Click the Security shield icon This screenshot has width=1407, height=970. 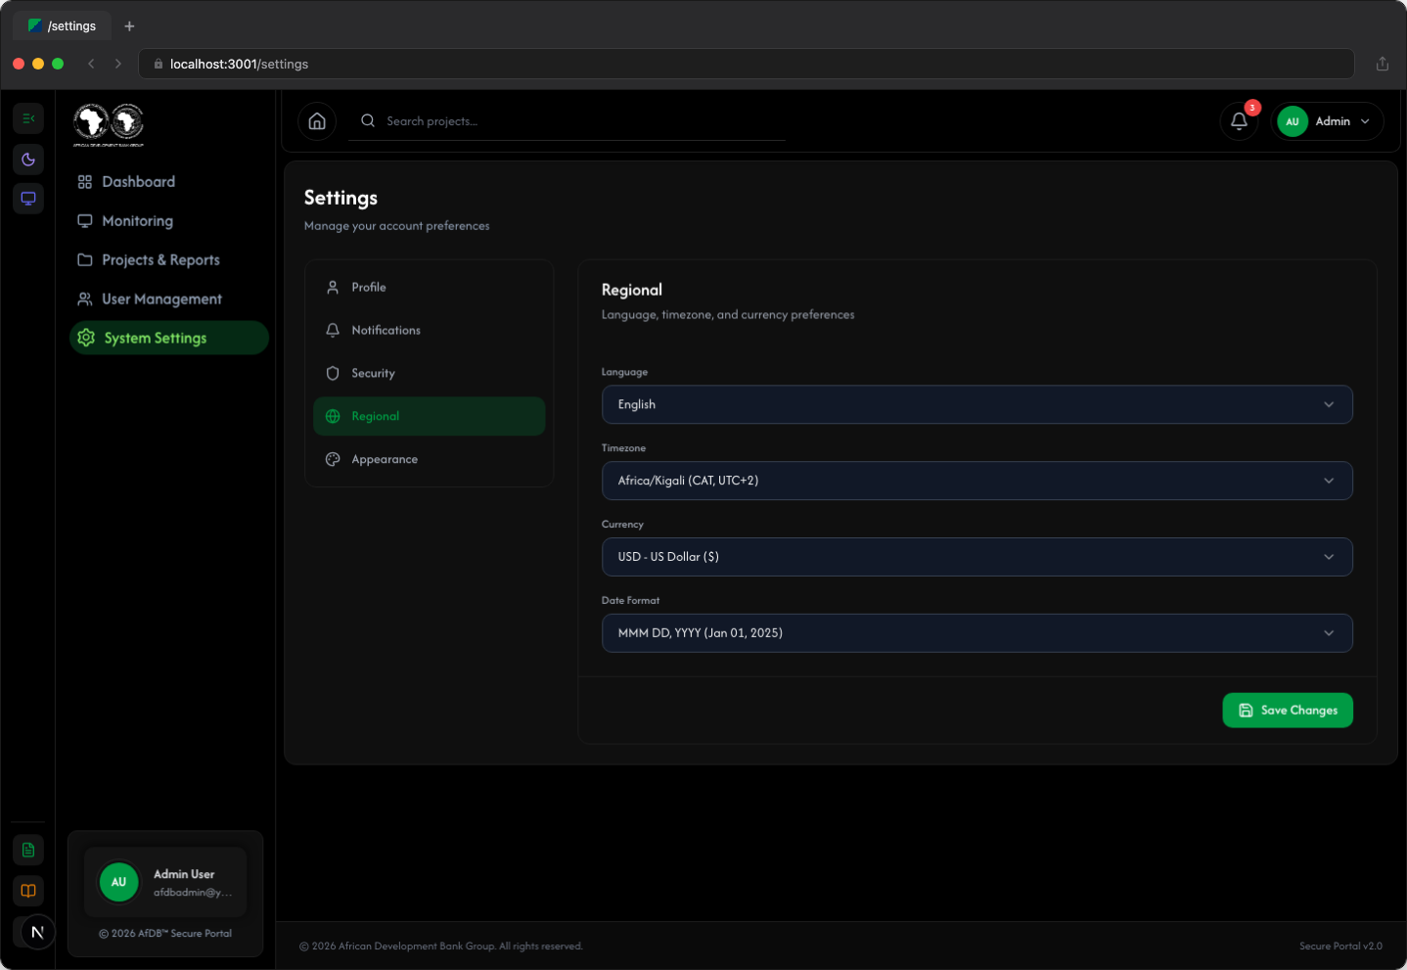333,373
